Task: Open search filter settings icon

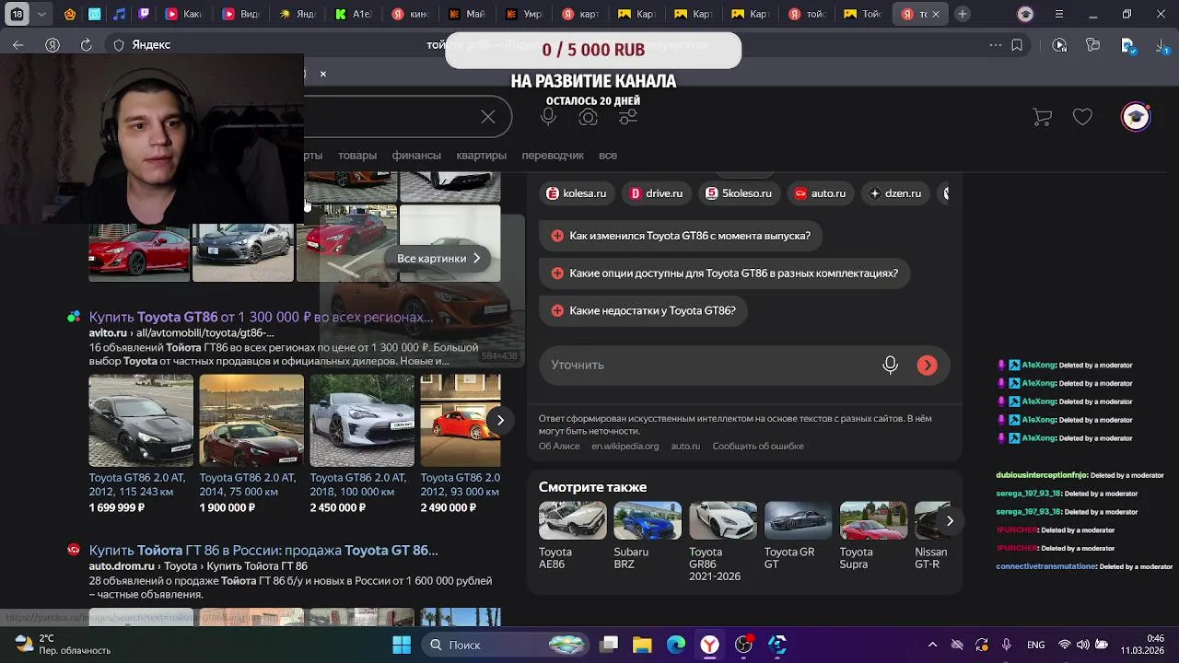Action: (x=628, y=117)
